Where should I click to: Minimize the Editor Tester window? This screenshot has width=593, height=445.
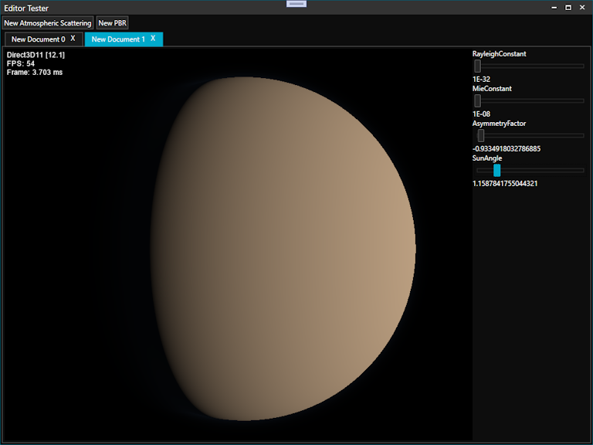(554, 8)
